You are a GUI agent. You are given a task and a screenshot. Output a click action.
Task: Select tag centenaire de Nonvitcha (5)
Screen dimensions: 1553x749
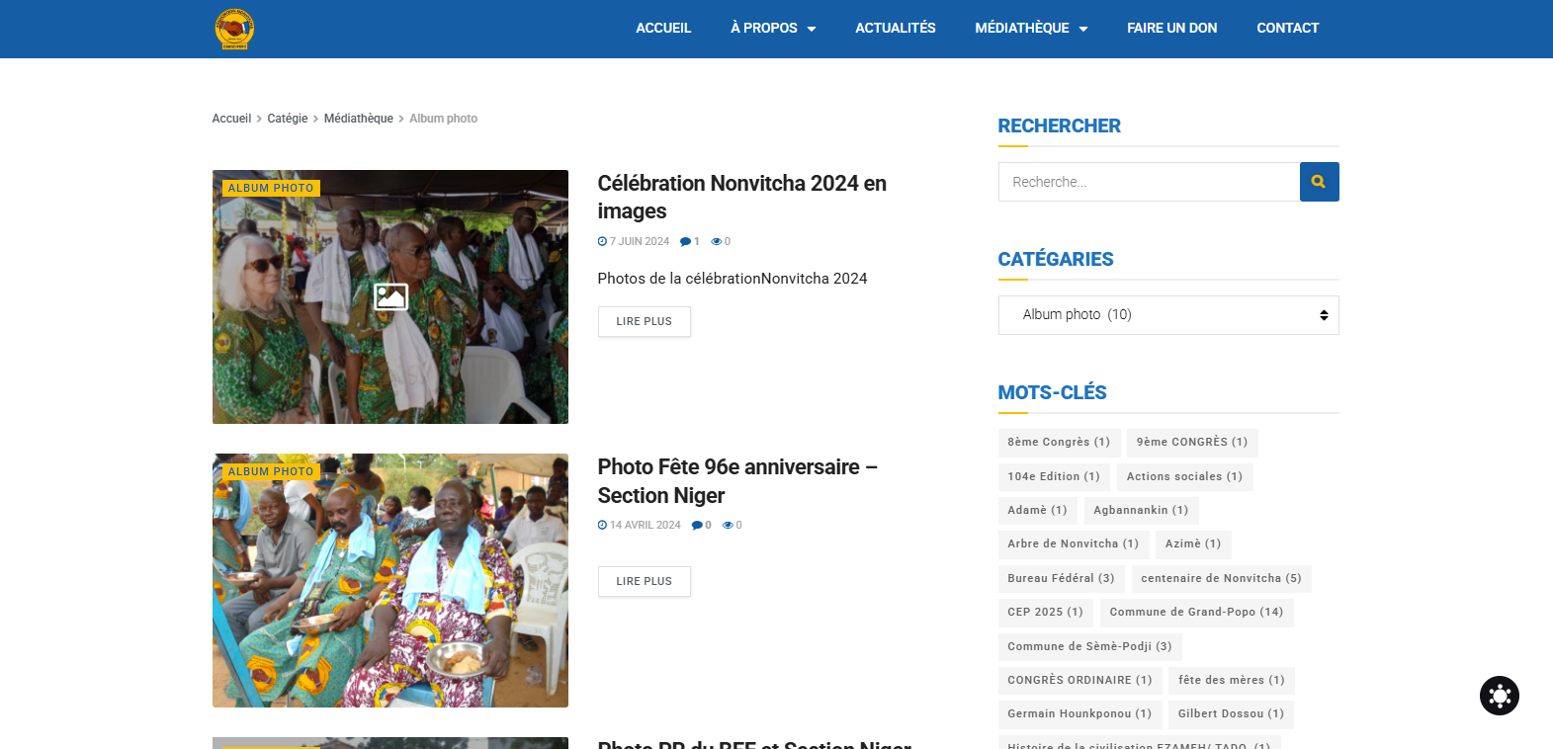tap(1221, 579)
